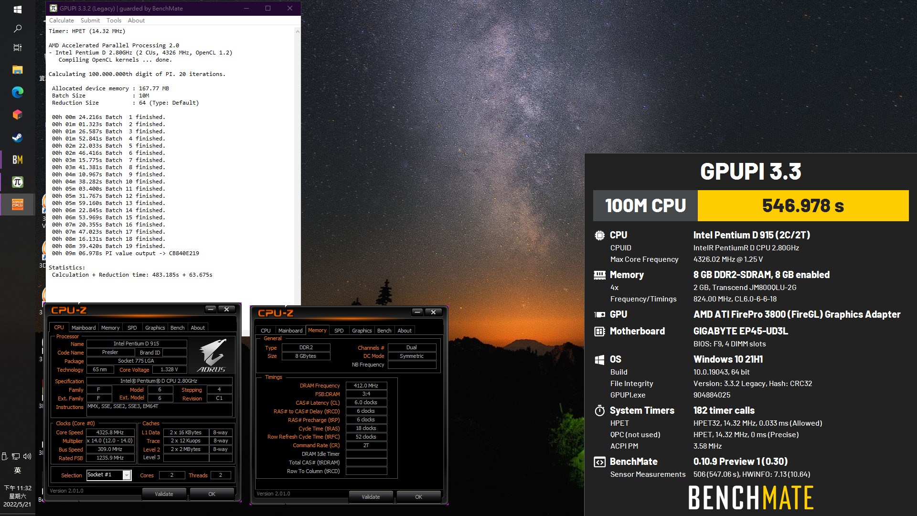The width and height of the screenshot is (917, 516).
Task: Click the DRAM Frequency value 412.0 MHz
Action: tap(366, 386)
